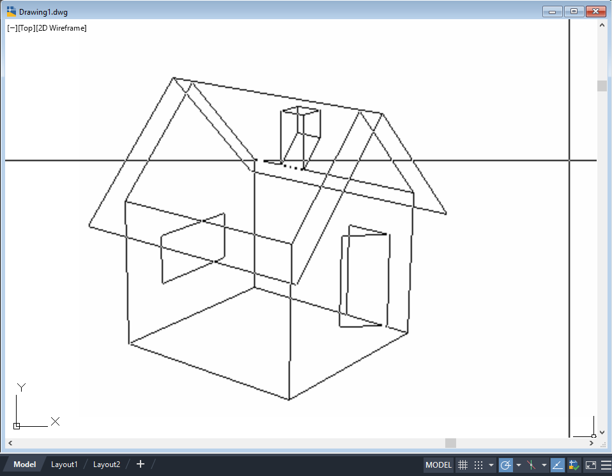Toggle polar tracking in status bar
The height and width of the screenshot is (476, 612).
point(505,464)
